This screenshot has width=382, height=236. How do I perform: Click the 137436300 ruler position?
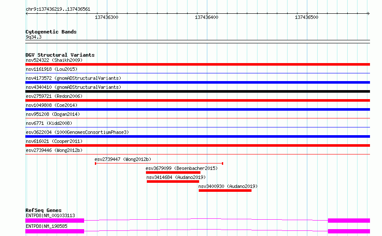(107, 17)
